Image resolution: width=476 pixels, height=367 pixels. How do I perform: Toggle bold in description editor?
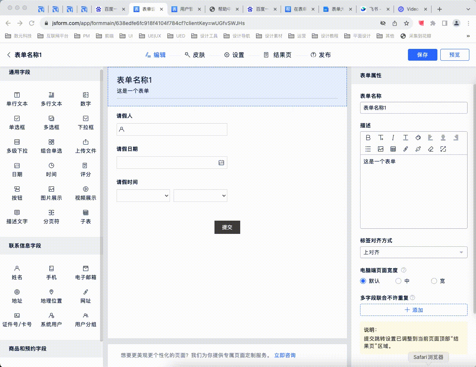pyautogui.click(x=368, y=138)
